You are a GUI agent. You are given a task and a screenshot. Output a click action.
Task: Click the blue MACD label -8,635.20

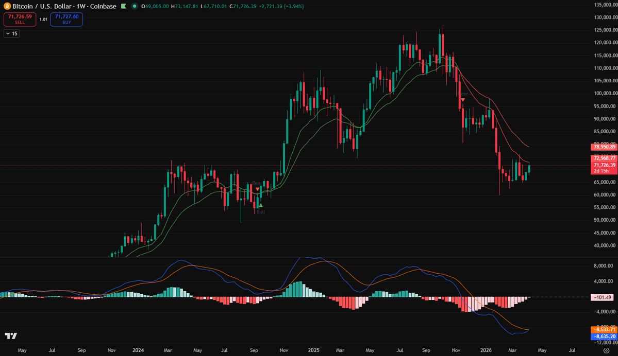click(x=604, y=336)
